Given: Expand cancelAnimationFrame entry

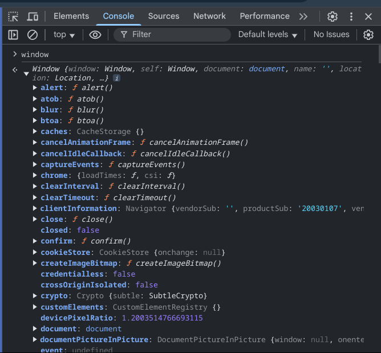Looking at the screenshot, I should [35, 143].
